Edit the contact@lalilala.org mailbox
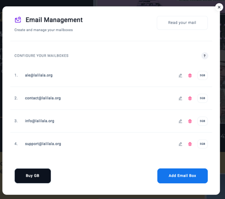Image resolution: width=225 pixels, height=199 pixels. pyautogui.click(x=180, y=98)
